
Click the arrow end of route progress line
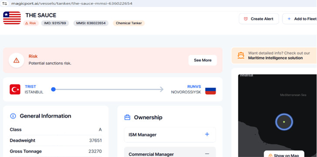coord(161,89)
